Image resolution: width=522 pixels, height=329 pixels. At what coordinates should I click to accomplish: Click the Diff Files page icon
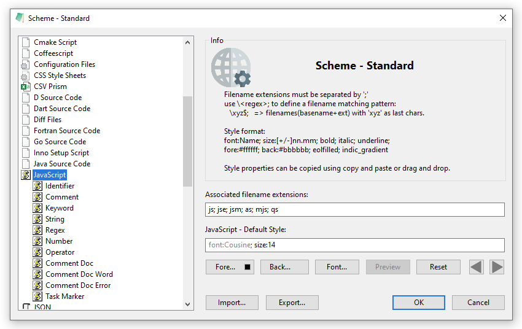click(26, 120)
